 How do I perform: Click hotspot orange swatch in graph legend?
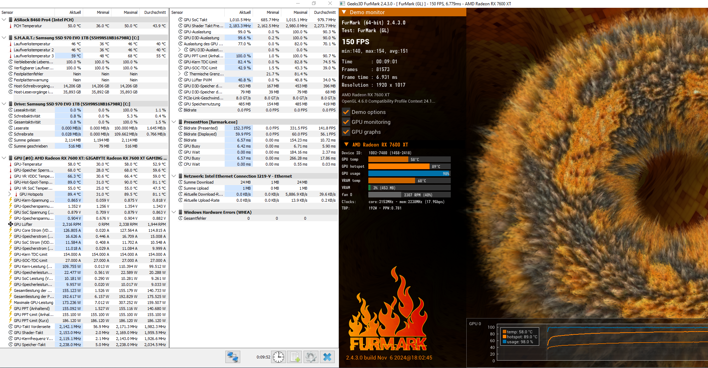tap(505, 337)
